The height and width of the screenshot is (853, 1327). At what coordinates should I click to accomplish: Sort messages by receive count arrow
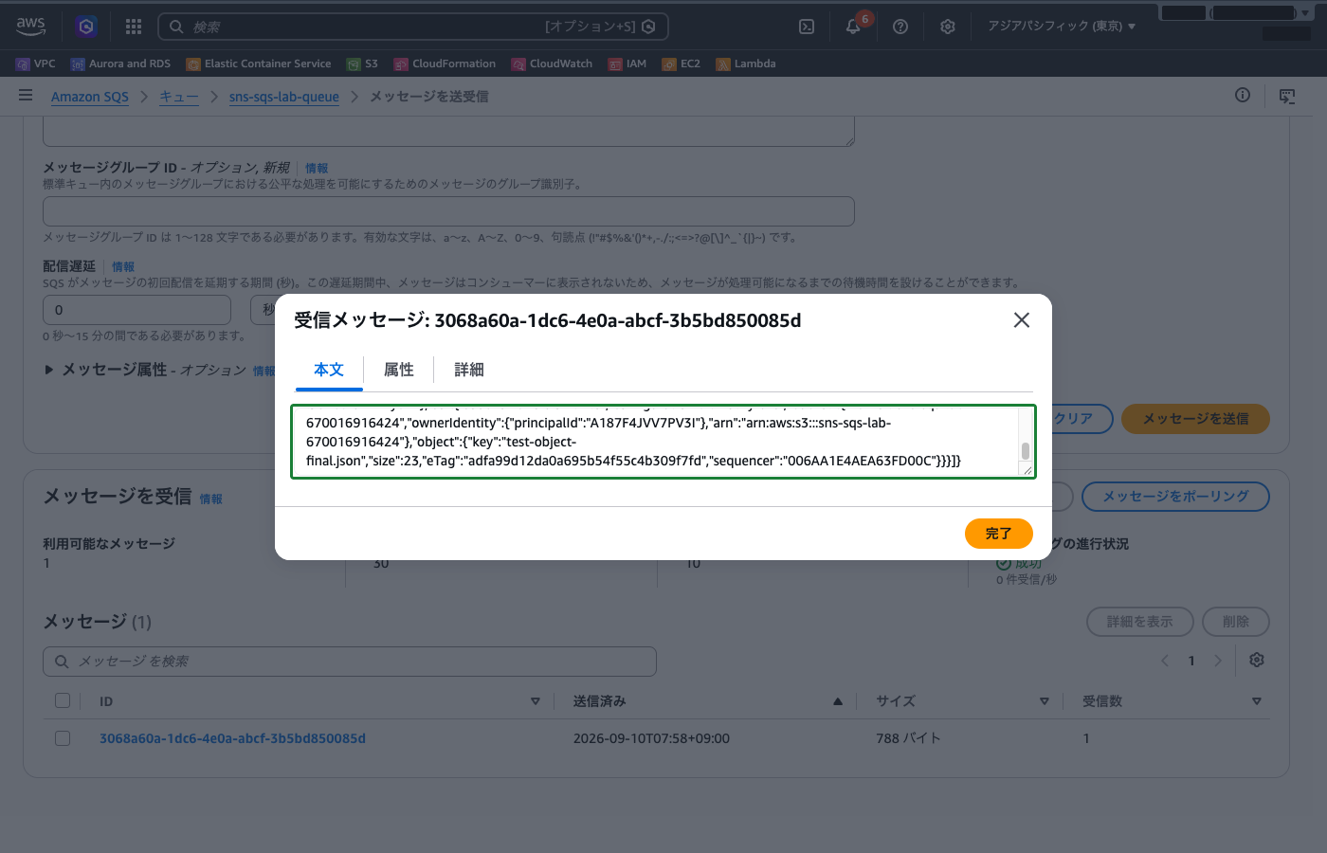[x=1257, y=701]
